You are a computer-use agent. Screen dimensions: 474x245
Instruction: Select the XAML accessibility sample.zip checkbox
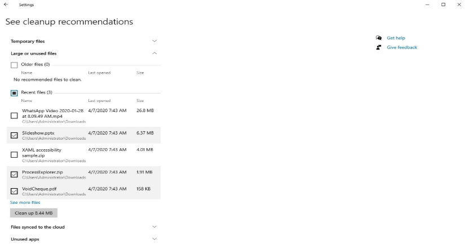(14, 155)
